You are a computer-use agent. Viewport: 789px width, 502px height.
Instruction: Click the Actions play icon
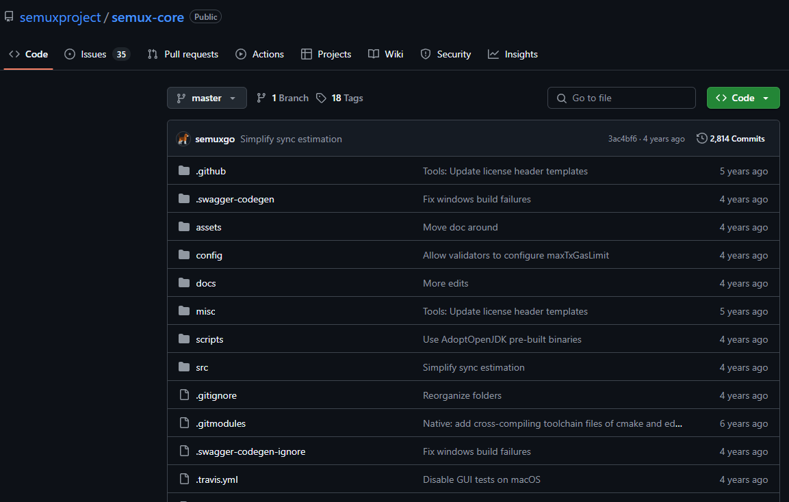(x=241, y=54)
